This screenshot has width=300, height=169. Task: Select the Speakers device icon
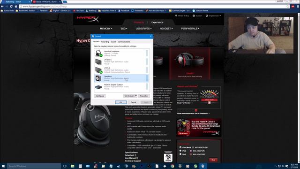(98, 78)
